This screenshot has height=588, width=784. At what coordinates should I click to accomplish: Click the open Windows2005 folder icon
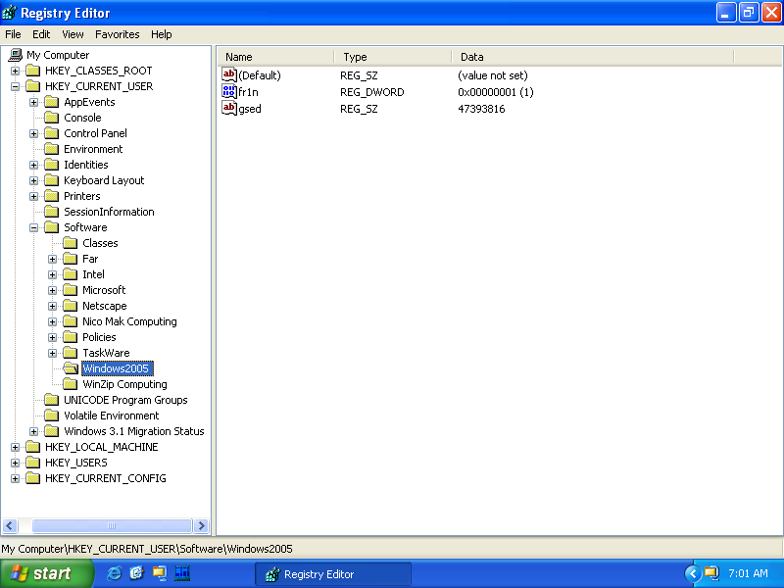[71, 368]
